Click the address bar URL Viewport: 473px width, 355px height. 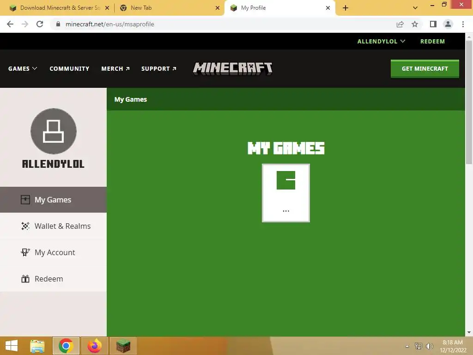tap(110, 24)
